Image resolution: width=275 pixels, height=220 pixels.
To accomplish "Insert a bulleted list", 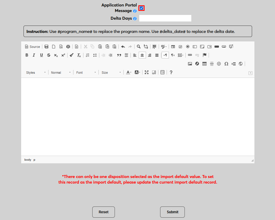I will click(95, 55).
